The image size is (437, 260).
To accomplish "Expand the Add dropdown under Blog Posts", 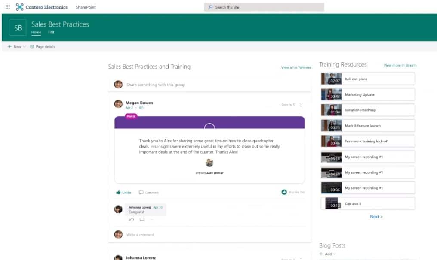I will pyautogui.click(x=334, y=254).
